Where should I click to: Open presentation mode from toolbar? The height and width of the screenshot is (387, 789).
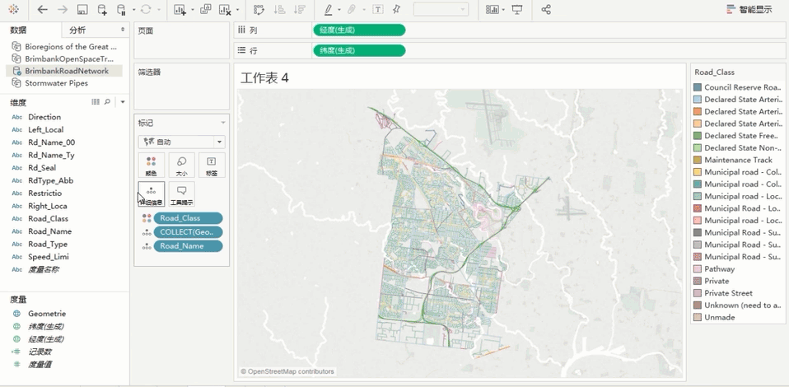517,10
